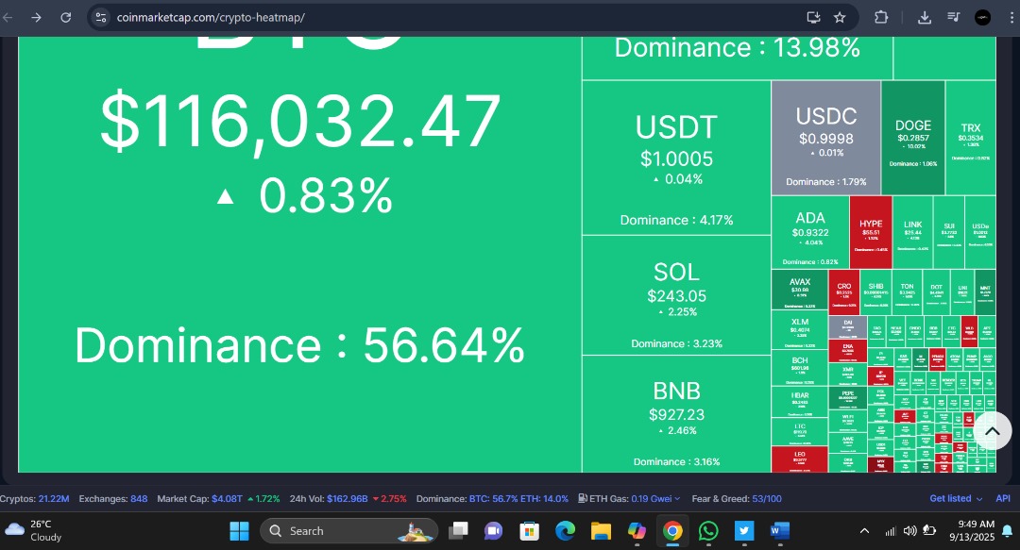
Task: Open the Chrome extensions puzzle icon
Action: [881, 18]
